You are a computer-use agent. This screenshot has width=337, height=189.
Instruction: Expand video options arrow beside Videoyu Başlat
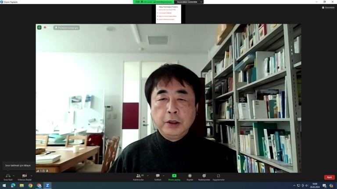point(31,176)
